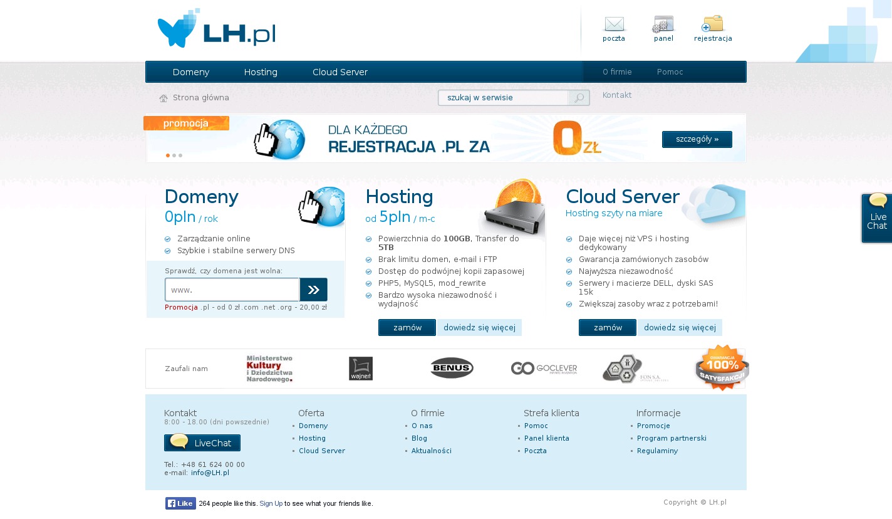Open the Domeny navigation menu
The width and height of the screenshot is (892, 519).
click(191, 72)
